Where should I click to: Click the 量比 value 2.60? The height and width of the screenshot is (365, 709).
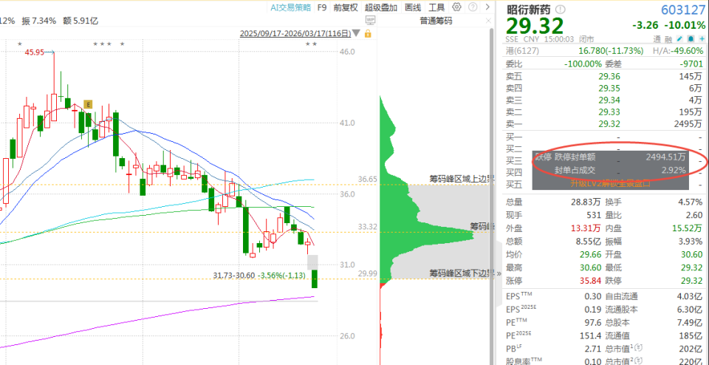tap(693, 215)
